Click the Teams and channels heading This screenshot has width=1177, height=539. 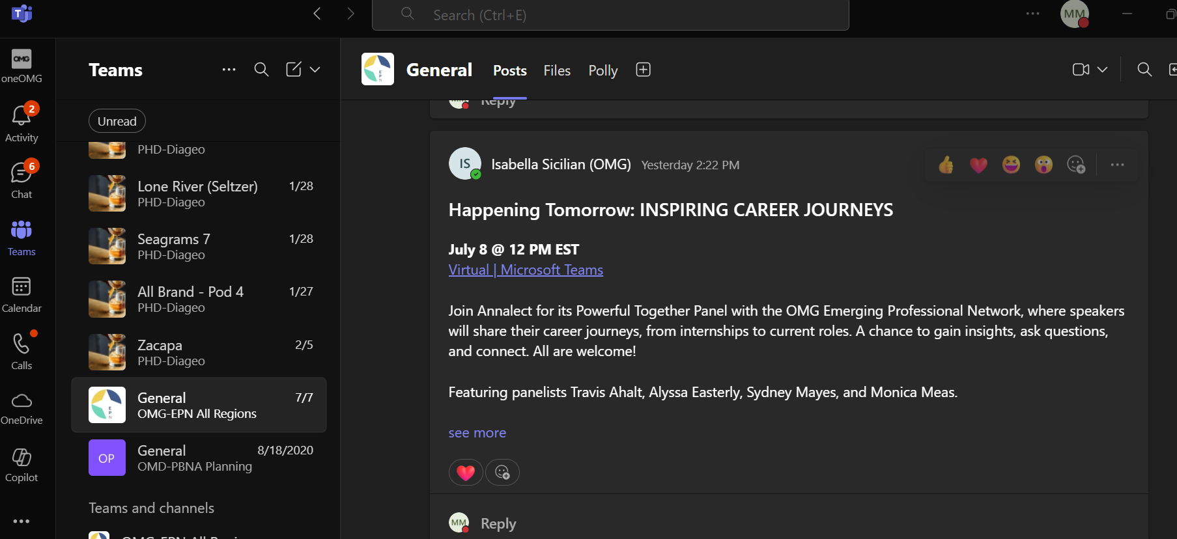[151, 508]
